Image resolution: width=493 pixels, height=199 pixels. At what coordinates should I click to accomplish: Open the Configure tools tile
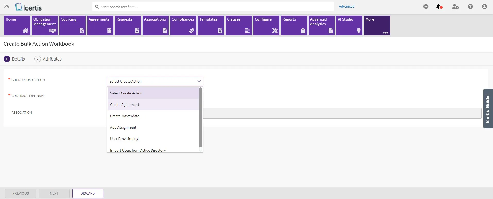coord(266,25)
